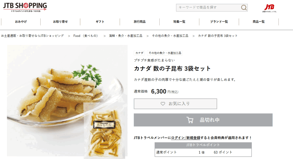293x159 pixels.
Task: Open the JTB Shopping logo homepage
Action: [25, 7]
